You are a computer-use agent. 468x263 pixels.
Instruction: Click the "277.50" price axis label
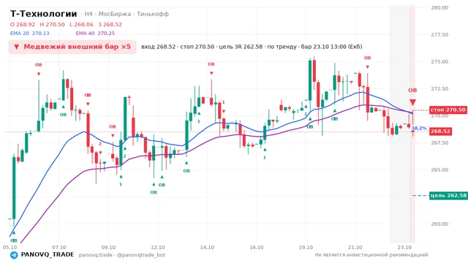(439, 34)
